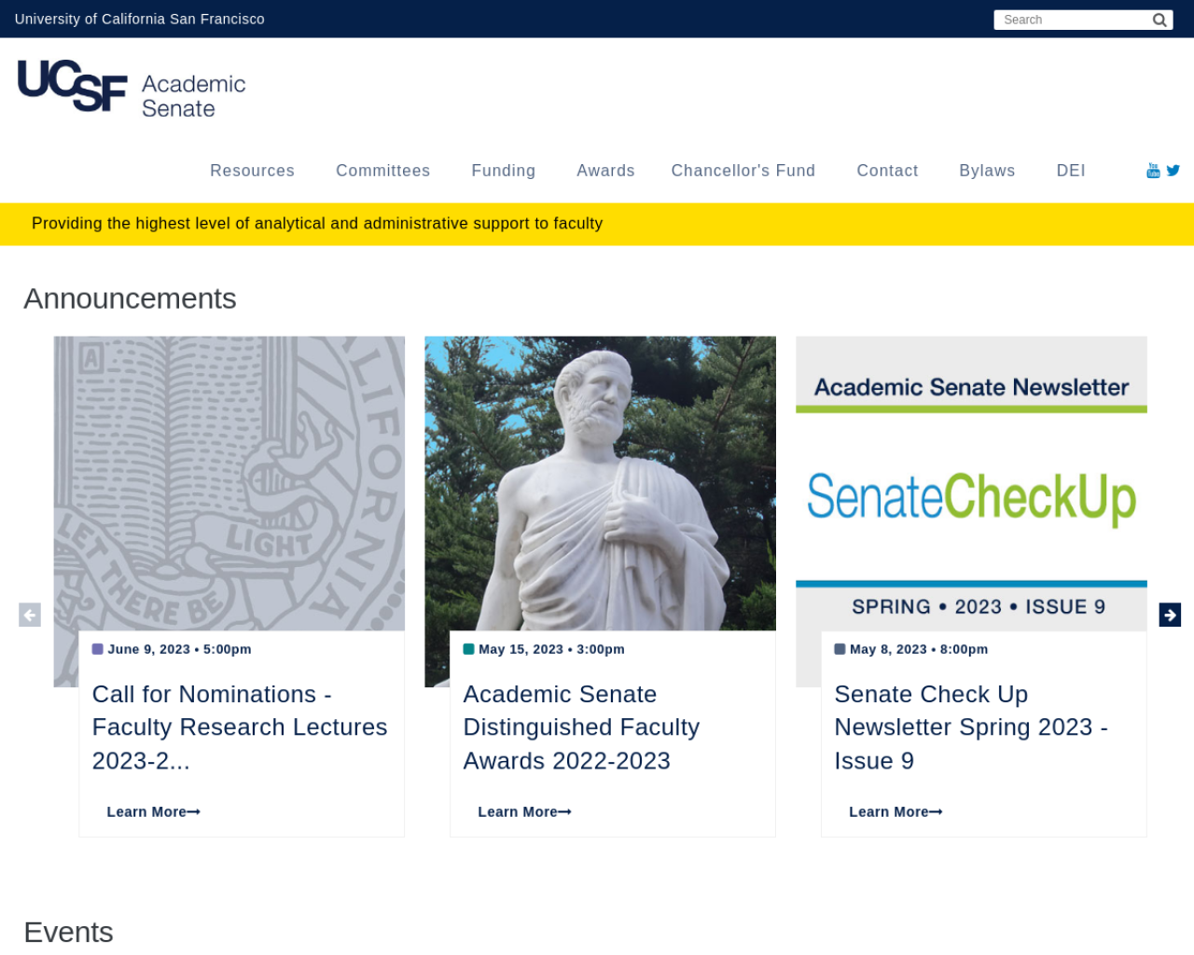Click the marble statue announcement image

coord(600,483)
